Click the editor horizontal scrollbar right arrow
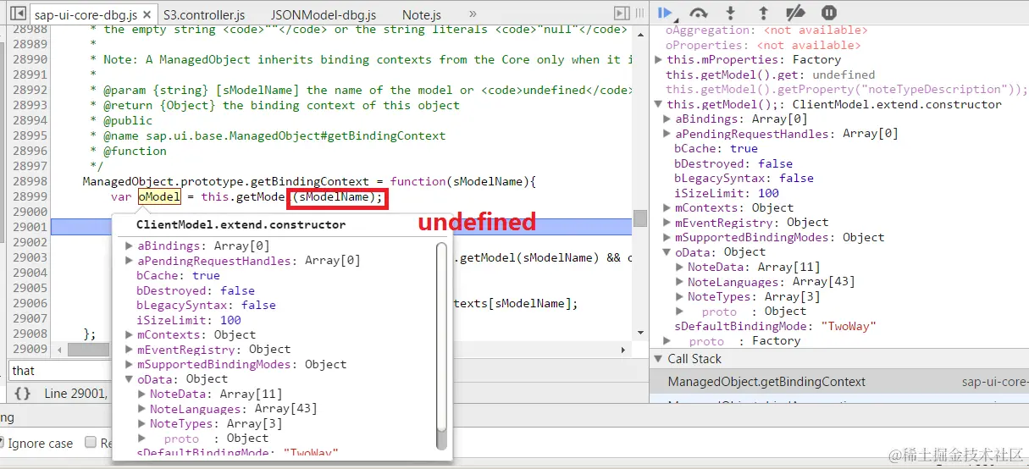 [625, 350]
